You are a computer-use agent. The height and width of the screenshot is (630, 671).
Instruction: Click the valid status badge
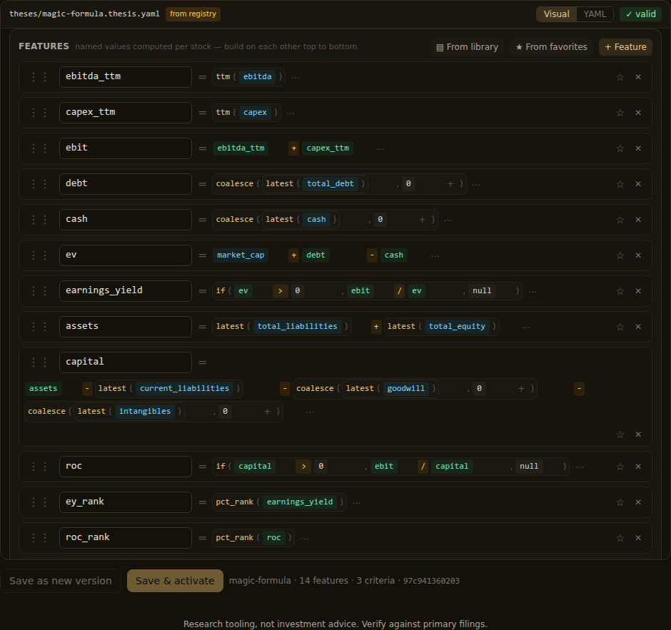(x=640, y=14)
